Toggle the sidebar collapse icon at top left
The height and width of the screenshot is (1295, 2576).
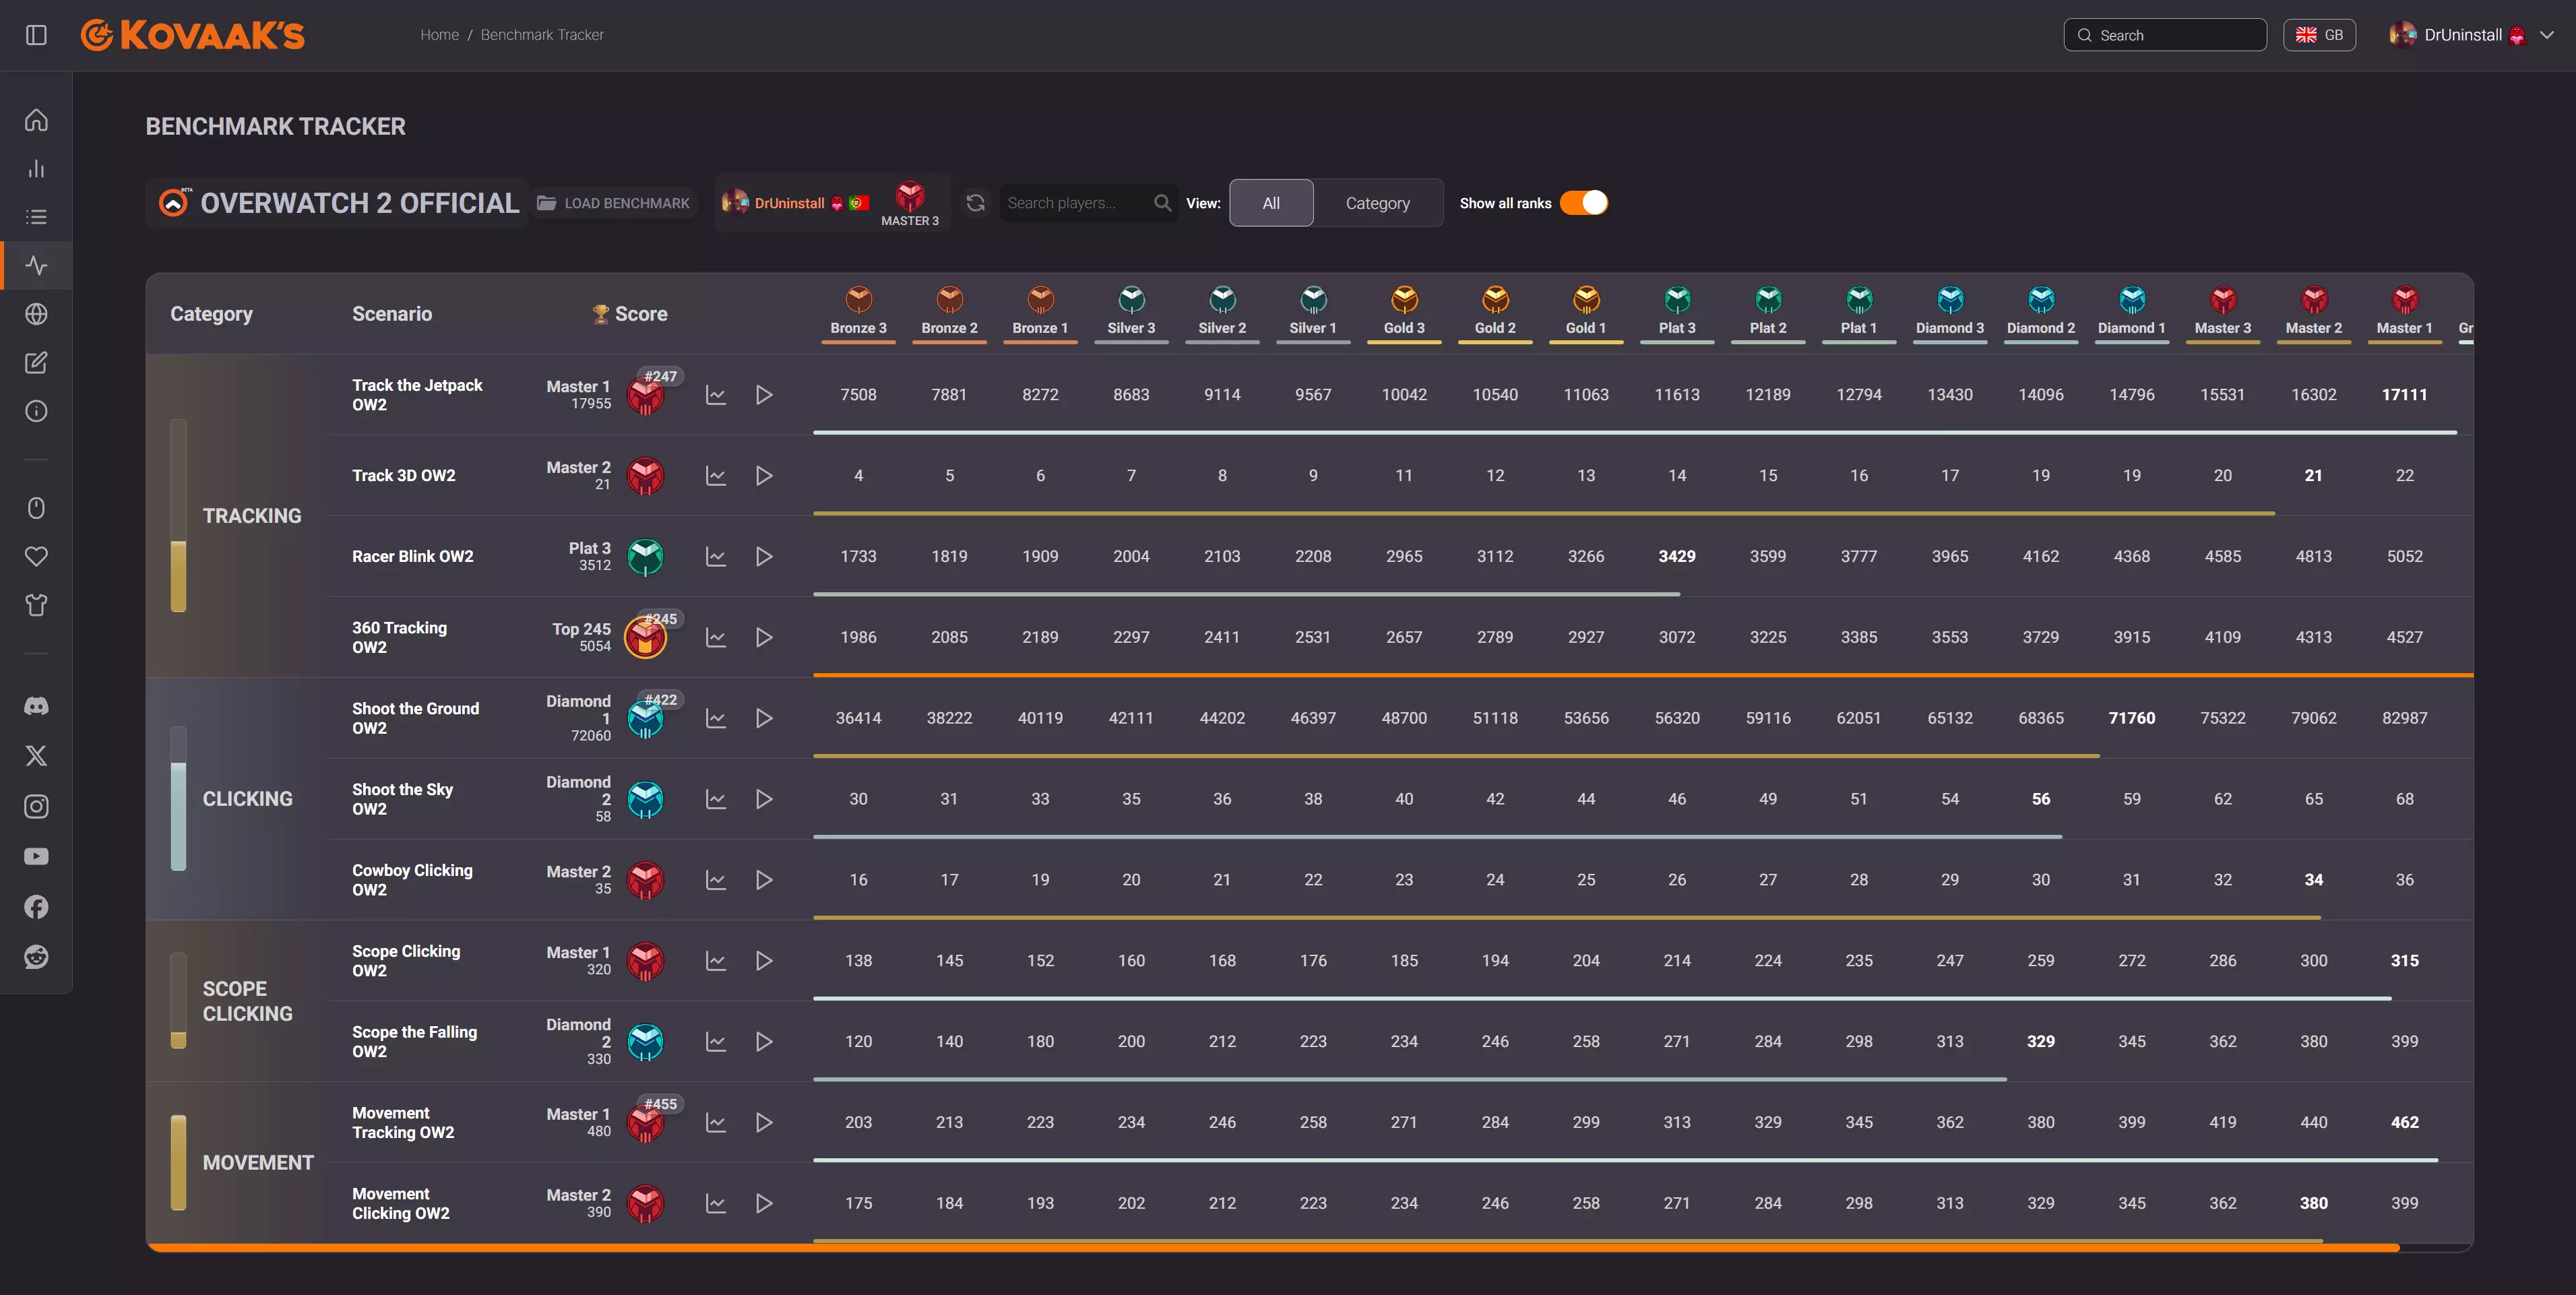pos(36,35)
